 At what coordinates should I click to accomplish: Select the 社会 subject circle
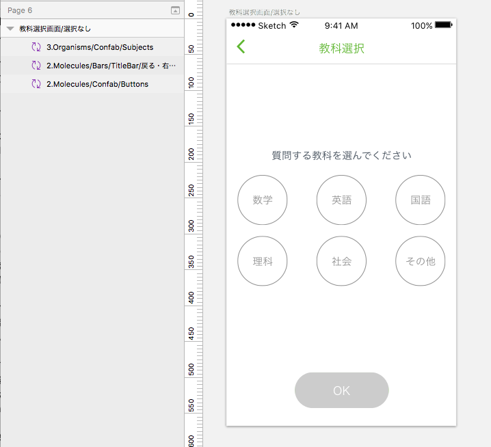(341, 261)
